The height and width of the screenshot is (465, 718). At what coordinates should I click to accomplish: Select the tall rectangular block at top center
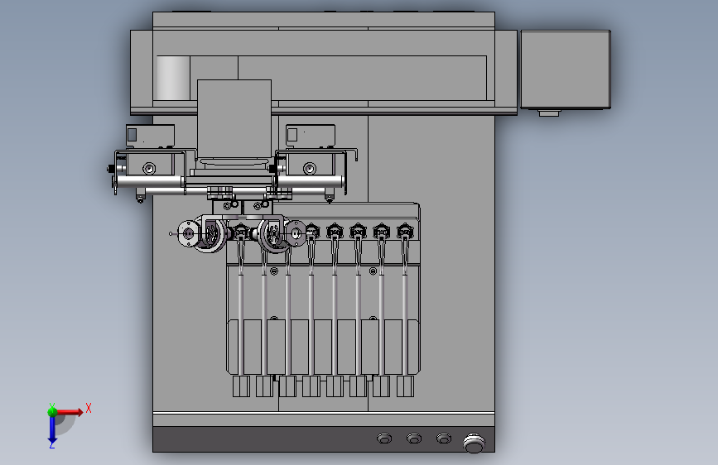[234, 119]
